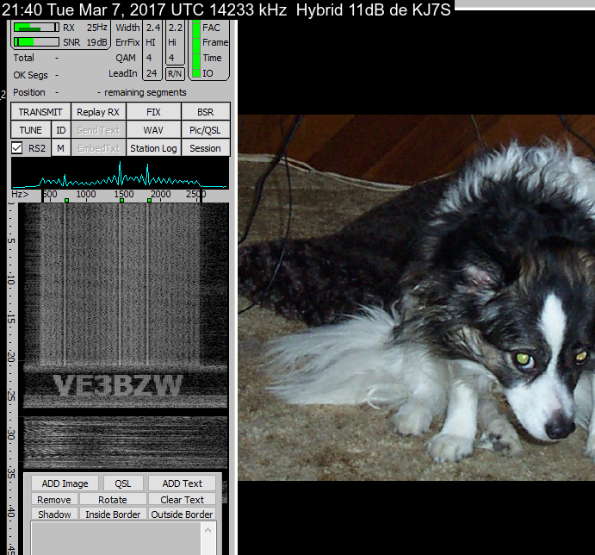595x555 pixels.
Task: Click the green marker left of 1000 Hz
Action: (x=67, y=200)
